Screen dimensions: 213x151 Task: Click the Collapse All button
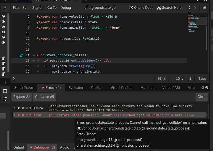[44, 97]
